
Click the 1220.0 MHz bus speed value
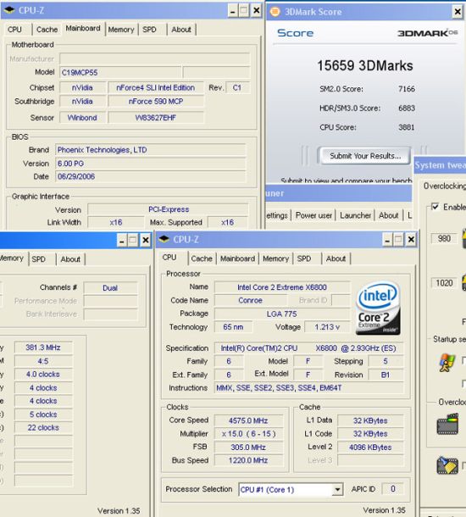248,460
